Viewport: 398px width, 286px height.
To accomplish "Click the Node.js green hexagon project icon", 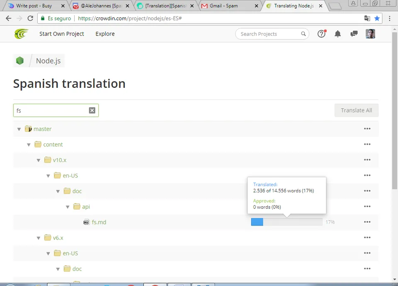I will pyautogui.click(x=20, y=61).
